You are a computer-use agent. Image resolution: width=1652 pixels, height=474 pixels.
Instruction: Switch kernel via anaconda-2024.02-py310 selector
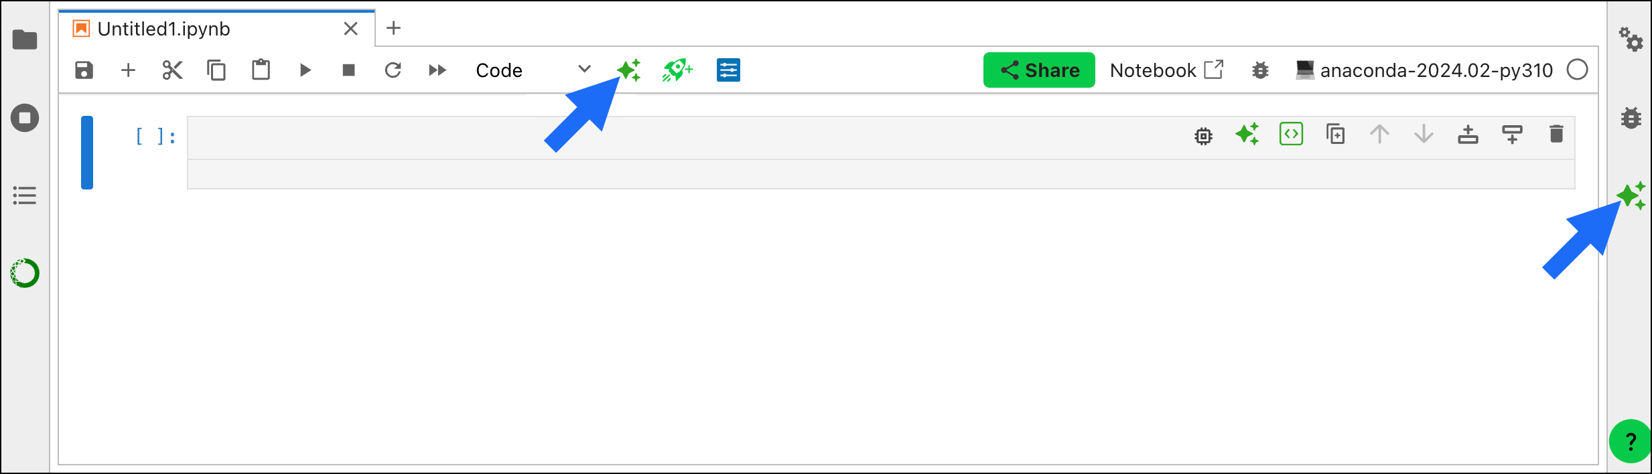click(x=1424, y=70)
